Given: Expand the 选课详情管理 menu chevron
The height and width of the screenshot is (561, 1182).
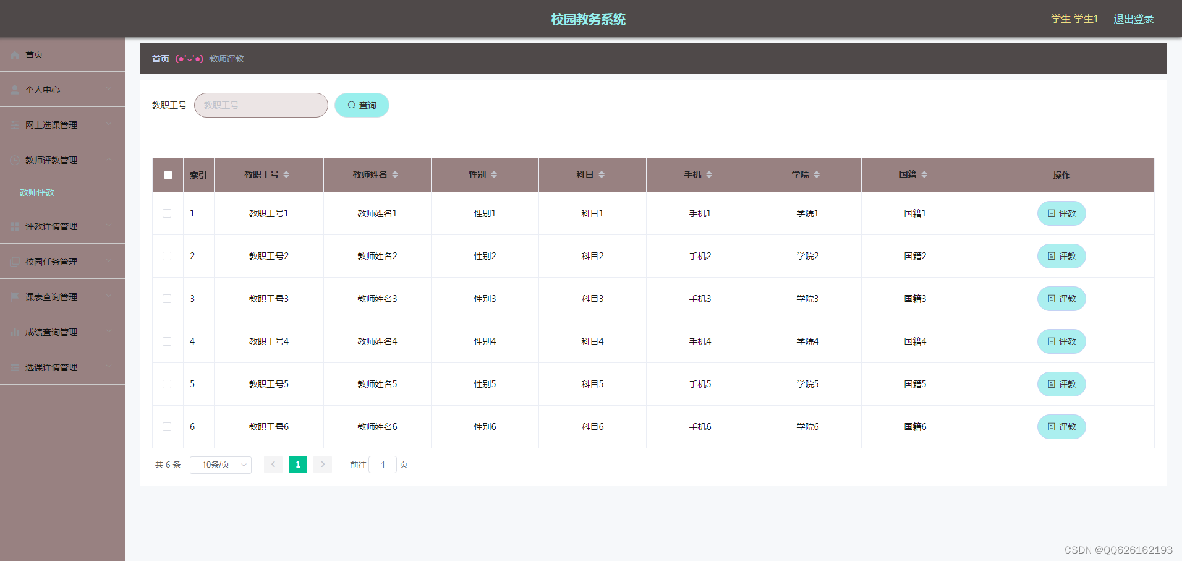Looking at the screenshot, I should point(109,367).
